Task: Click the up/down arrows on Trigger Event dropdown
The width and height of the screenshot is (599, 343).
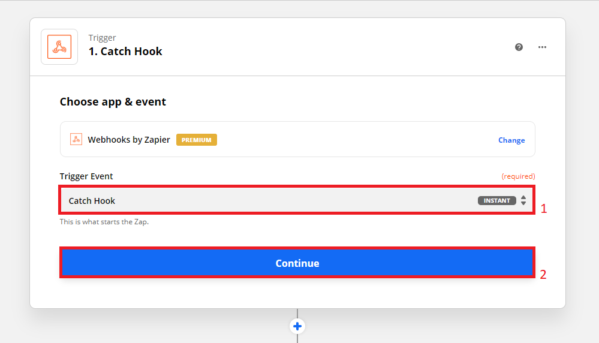Action: 523,200
